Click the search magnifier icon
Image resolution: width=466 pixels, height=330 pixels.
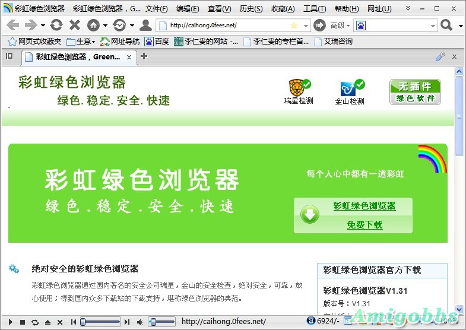tap(446, 25)
